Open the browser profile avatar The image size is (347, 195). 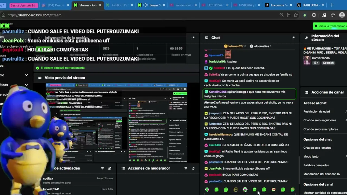(x=342, y=15)
